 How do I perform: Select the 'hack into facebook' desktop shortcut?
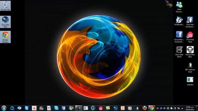tap(190, 22)
